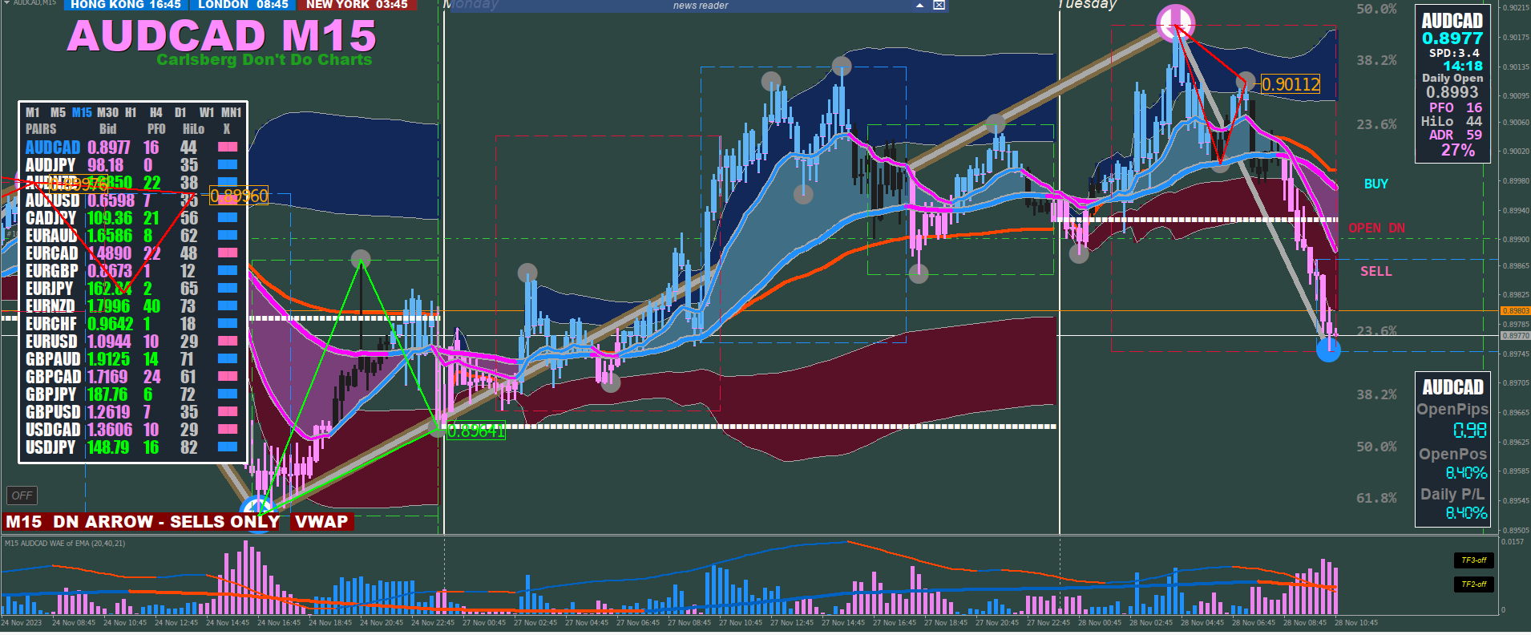Switch dashboard to MN1 timeframe
Image resolution: width=1531 pixels, height=635 pixels.
[231, 112]
